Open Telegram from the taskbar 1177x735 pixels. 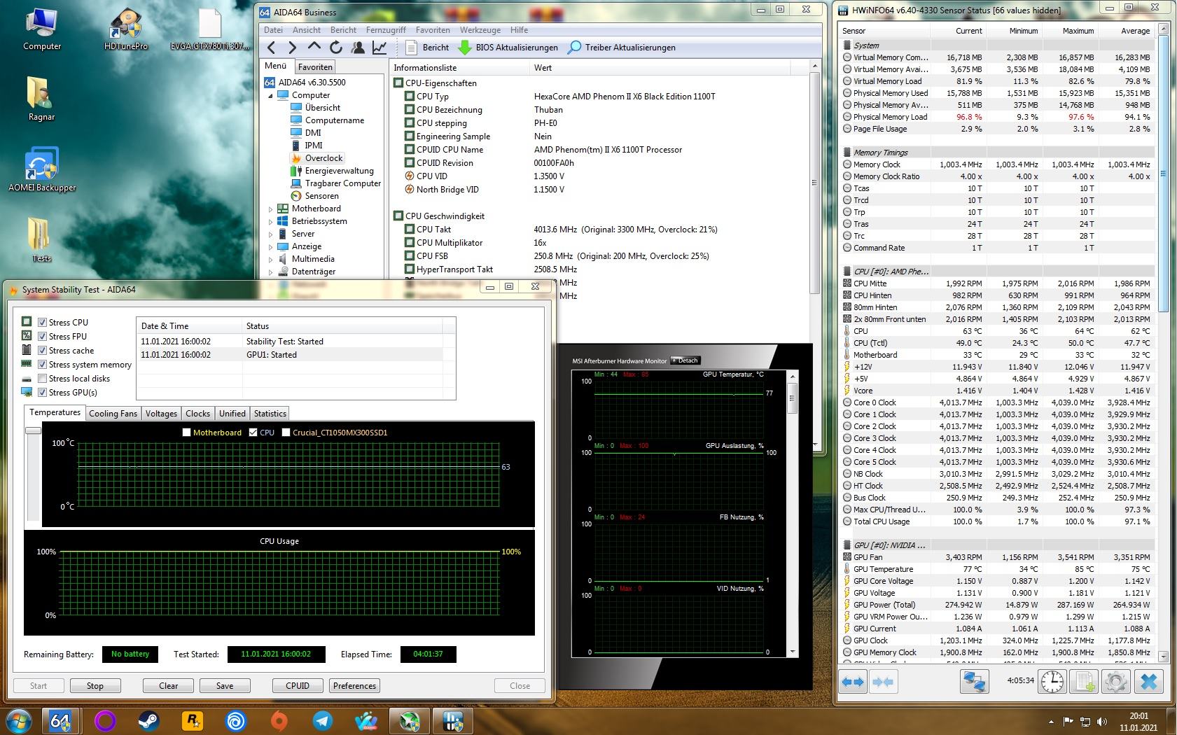(x=323, y=720)
